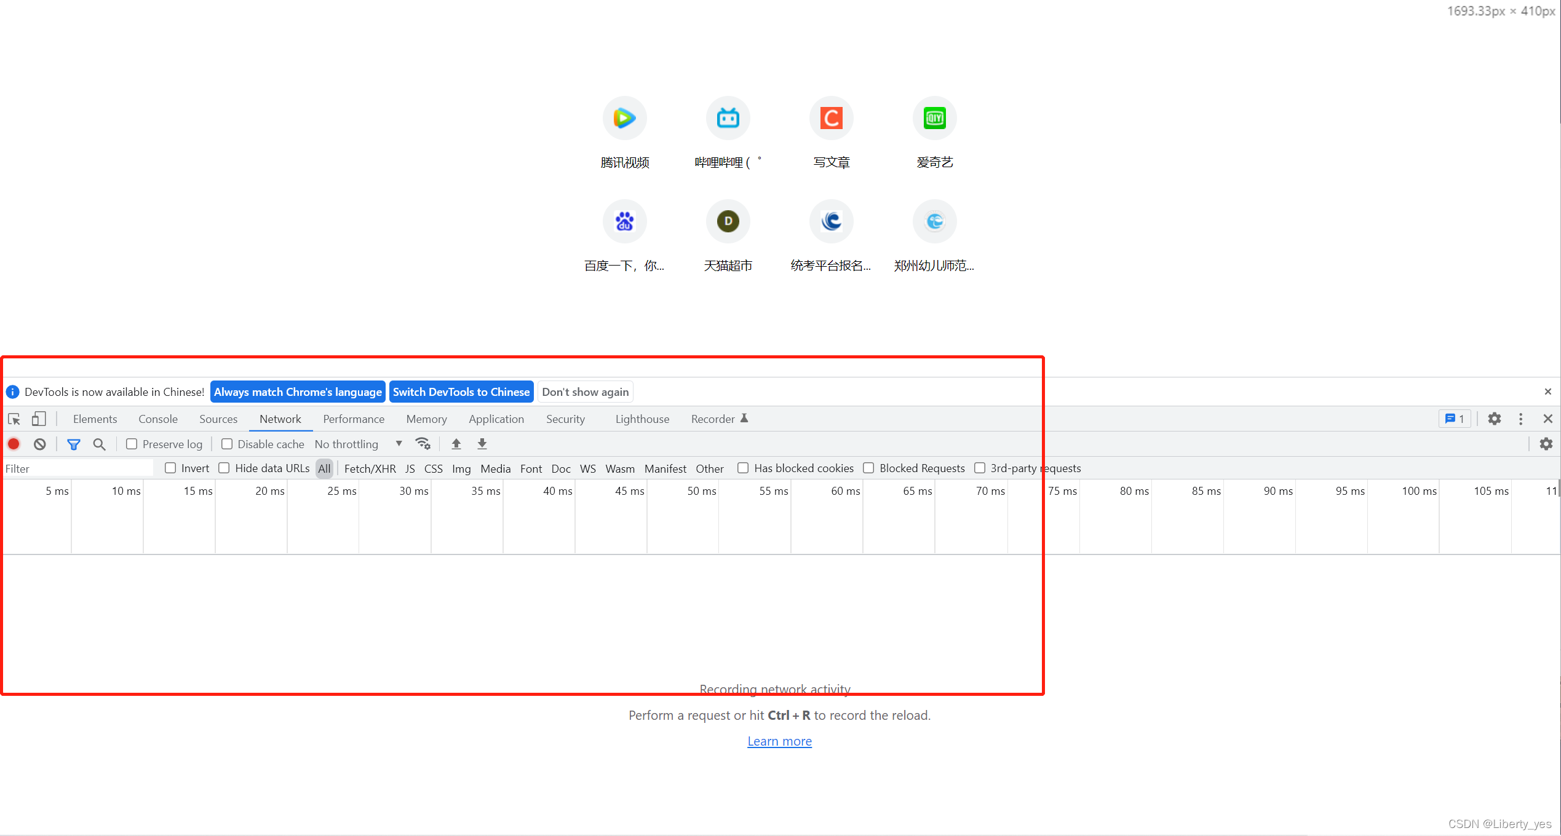Open the Learn more link
The width and height of the screenshot is (1561, 836).
pyautogui.click(x=779, y=741)
